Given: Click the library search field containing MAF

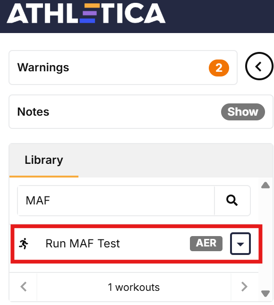Looking at the screenshot, I should [x=116, y=201].
